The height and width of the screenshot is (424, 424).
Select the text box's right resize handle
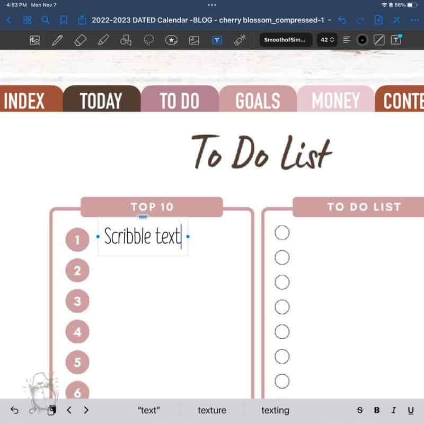(188, 236)
